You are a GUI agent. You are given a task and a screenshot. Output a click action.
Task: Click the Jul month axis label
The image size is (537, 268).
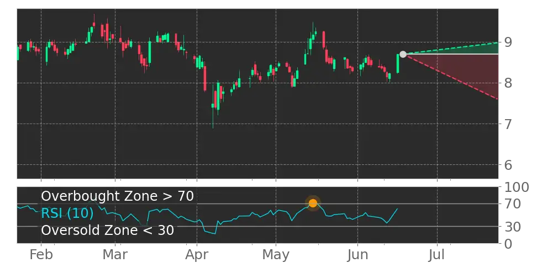pos(438,255)
